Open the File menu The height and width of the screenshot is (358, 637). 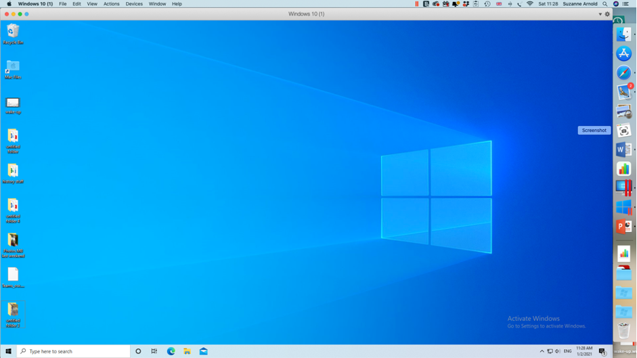[x=62, y=3]
